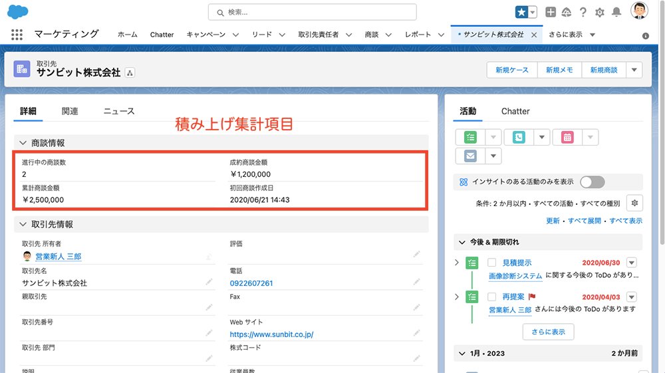Switch to the Chatter tab in activity panel
665x373 pixels.
[x=515, y=111]
